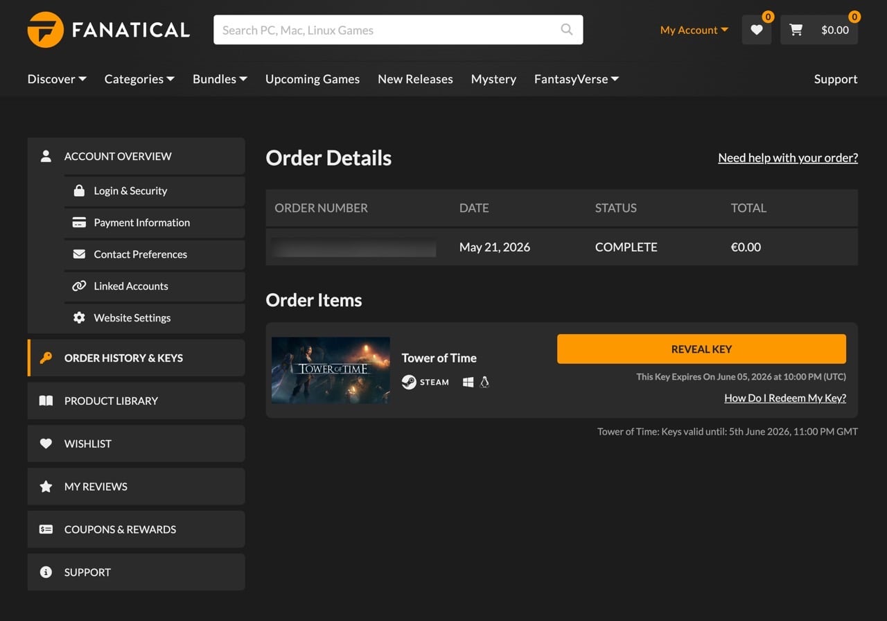Click the TOTAL column header

[x=748, y=208]
